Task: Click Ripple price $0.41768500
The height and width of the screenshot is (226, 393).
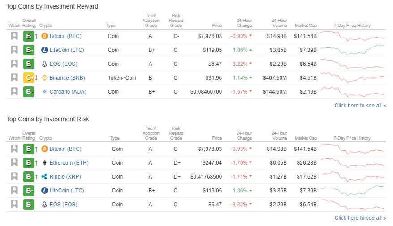Action: (206, 177)
